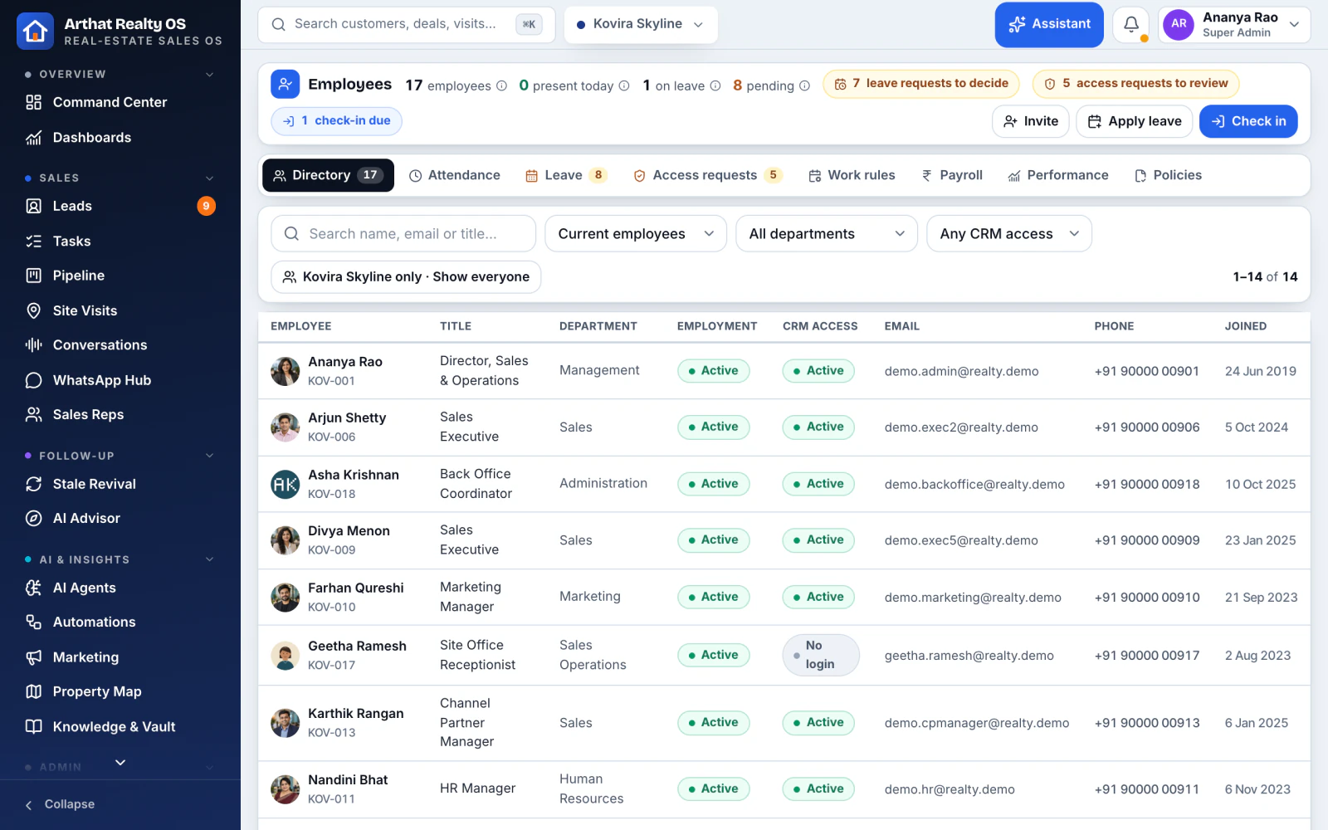Click the info icon next to employees count
Screen dimensions: 1328x830
coord(501,85)
